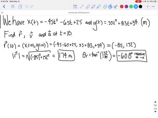Tap the Numerade Whiteboard 5 title
158x118 pixels.
pos(79,13)
